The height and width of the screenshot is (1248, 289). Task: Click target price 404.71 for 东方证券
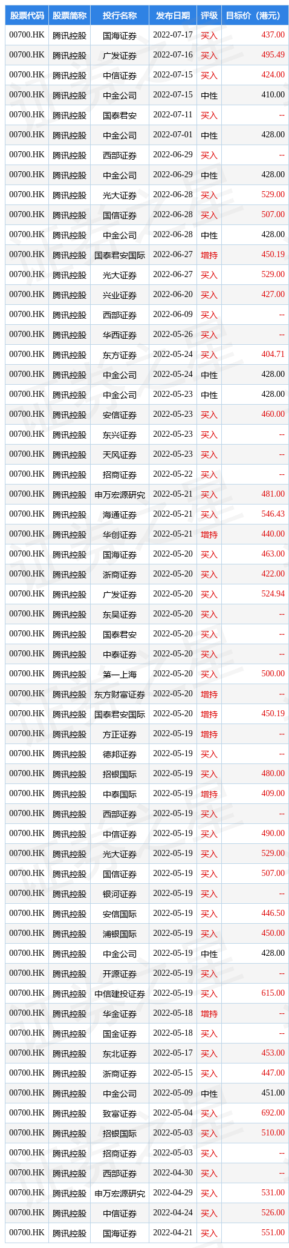point(273,354)
